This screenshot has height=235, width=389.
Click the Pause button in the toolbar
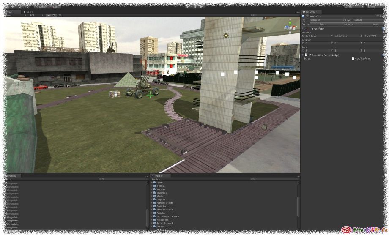[195, 6]
